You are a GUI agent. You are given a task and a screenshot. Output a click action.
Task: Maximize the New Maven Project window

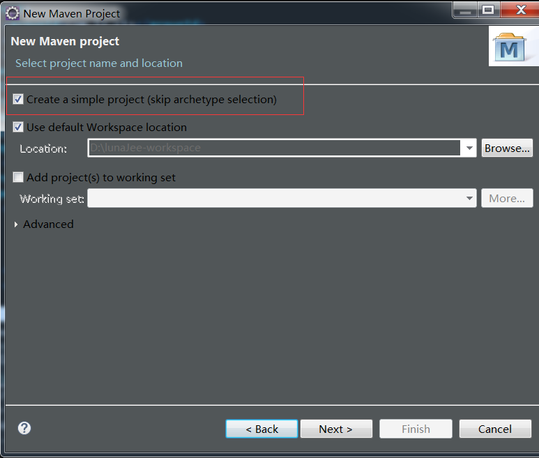click(x=488, y=10)
